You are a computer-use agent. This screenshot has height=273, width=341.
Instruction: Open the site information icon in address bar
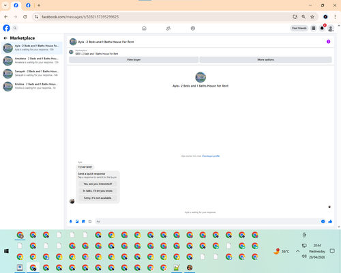point(36,17)
